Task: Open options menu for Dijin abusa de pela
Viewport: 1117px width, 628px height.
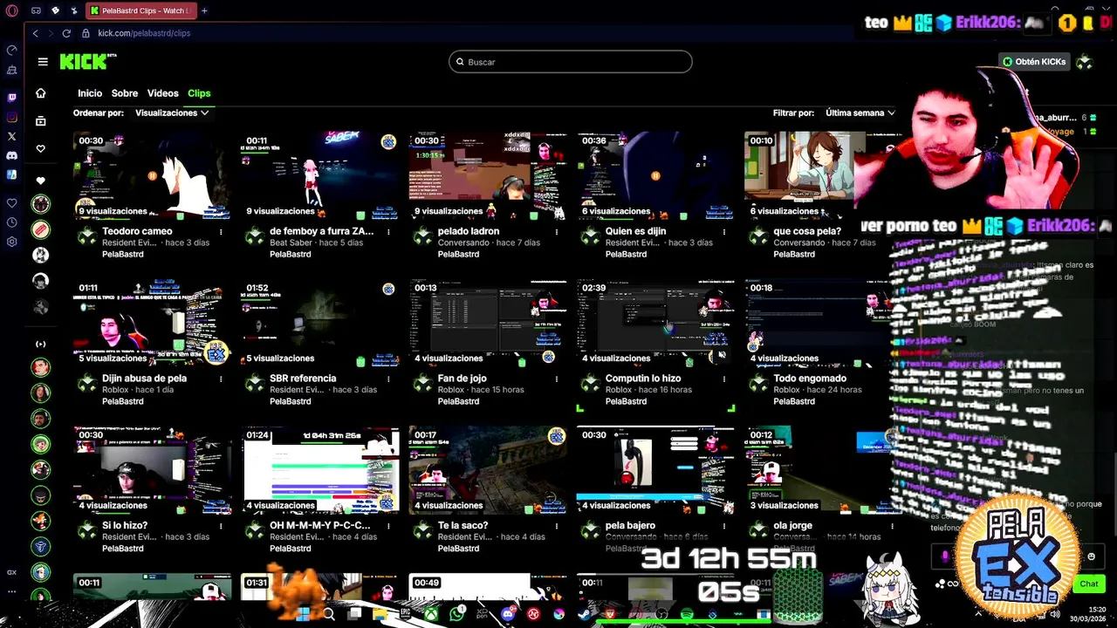Action: 221,379
